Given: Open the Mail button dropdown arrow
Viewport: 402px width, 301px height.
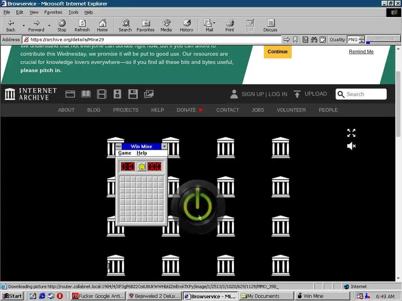Looking at the screenshot, I should point(214,23).
